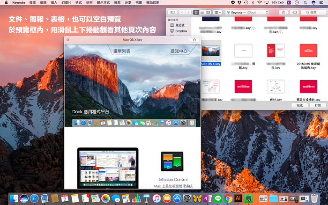Click the share icon in the Quick Look preview title bar
This screenshot has width=328, height=205.
pos(194,40)
